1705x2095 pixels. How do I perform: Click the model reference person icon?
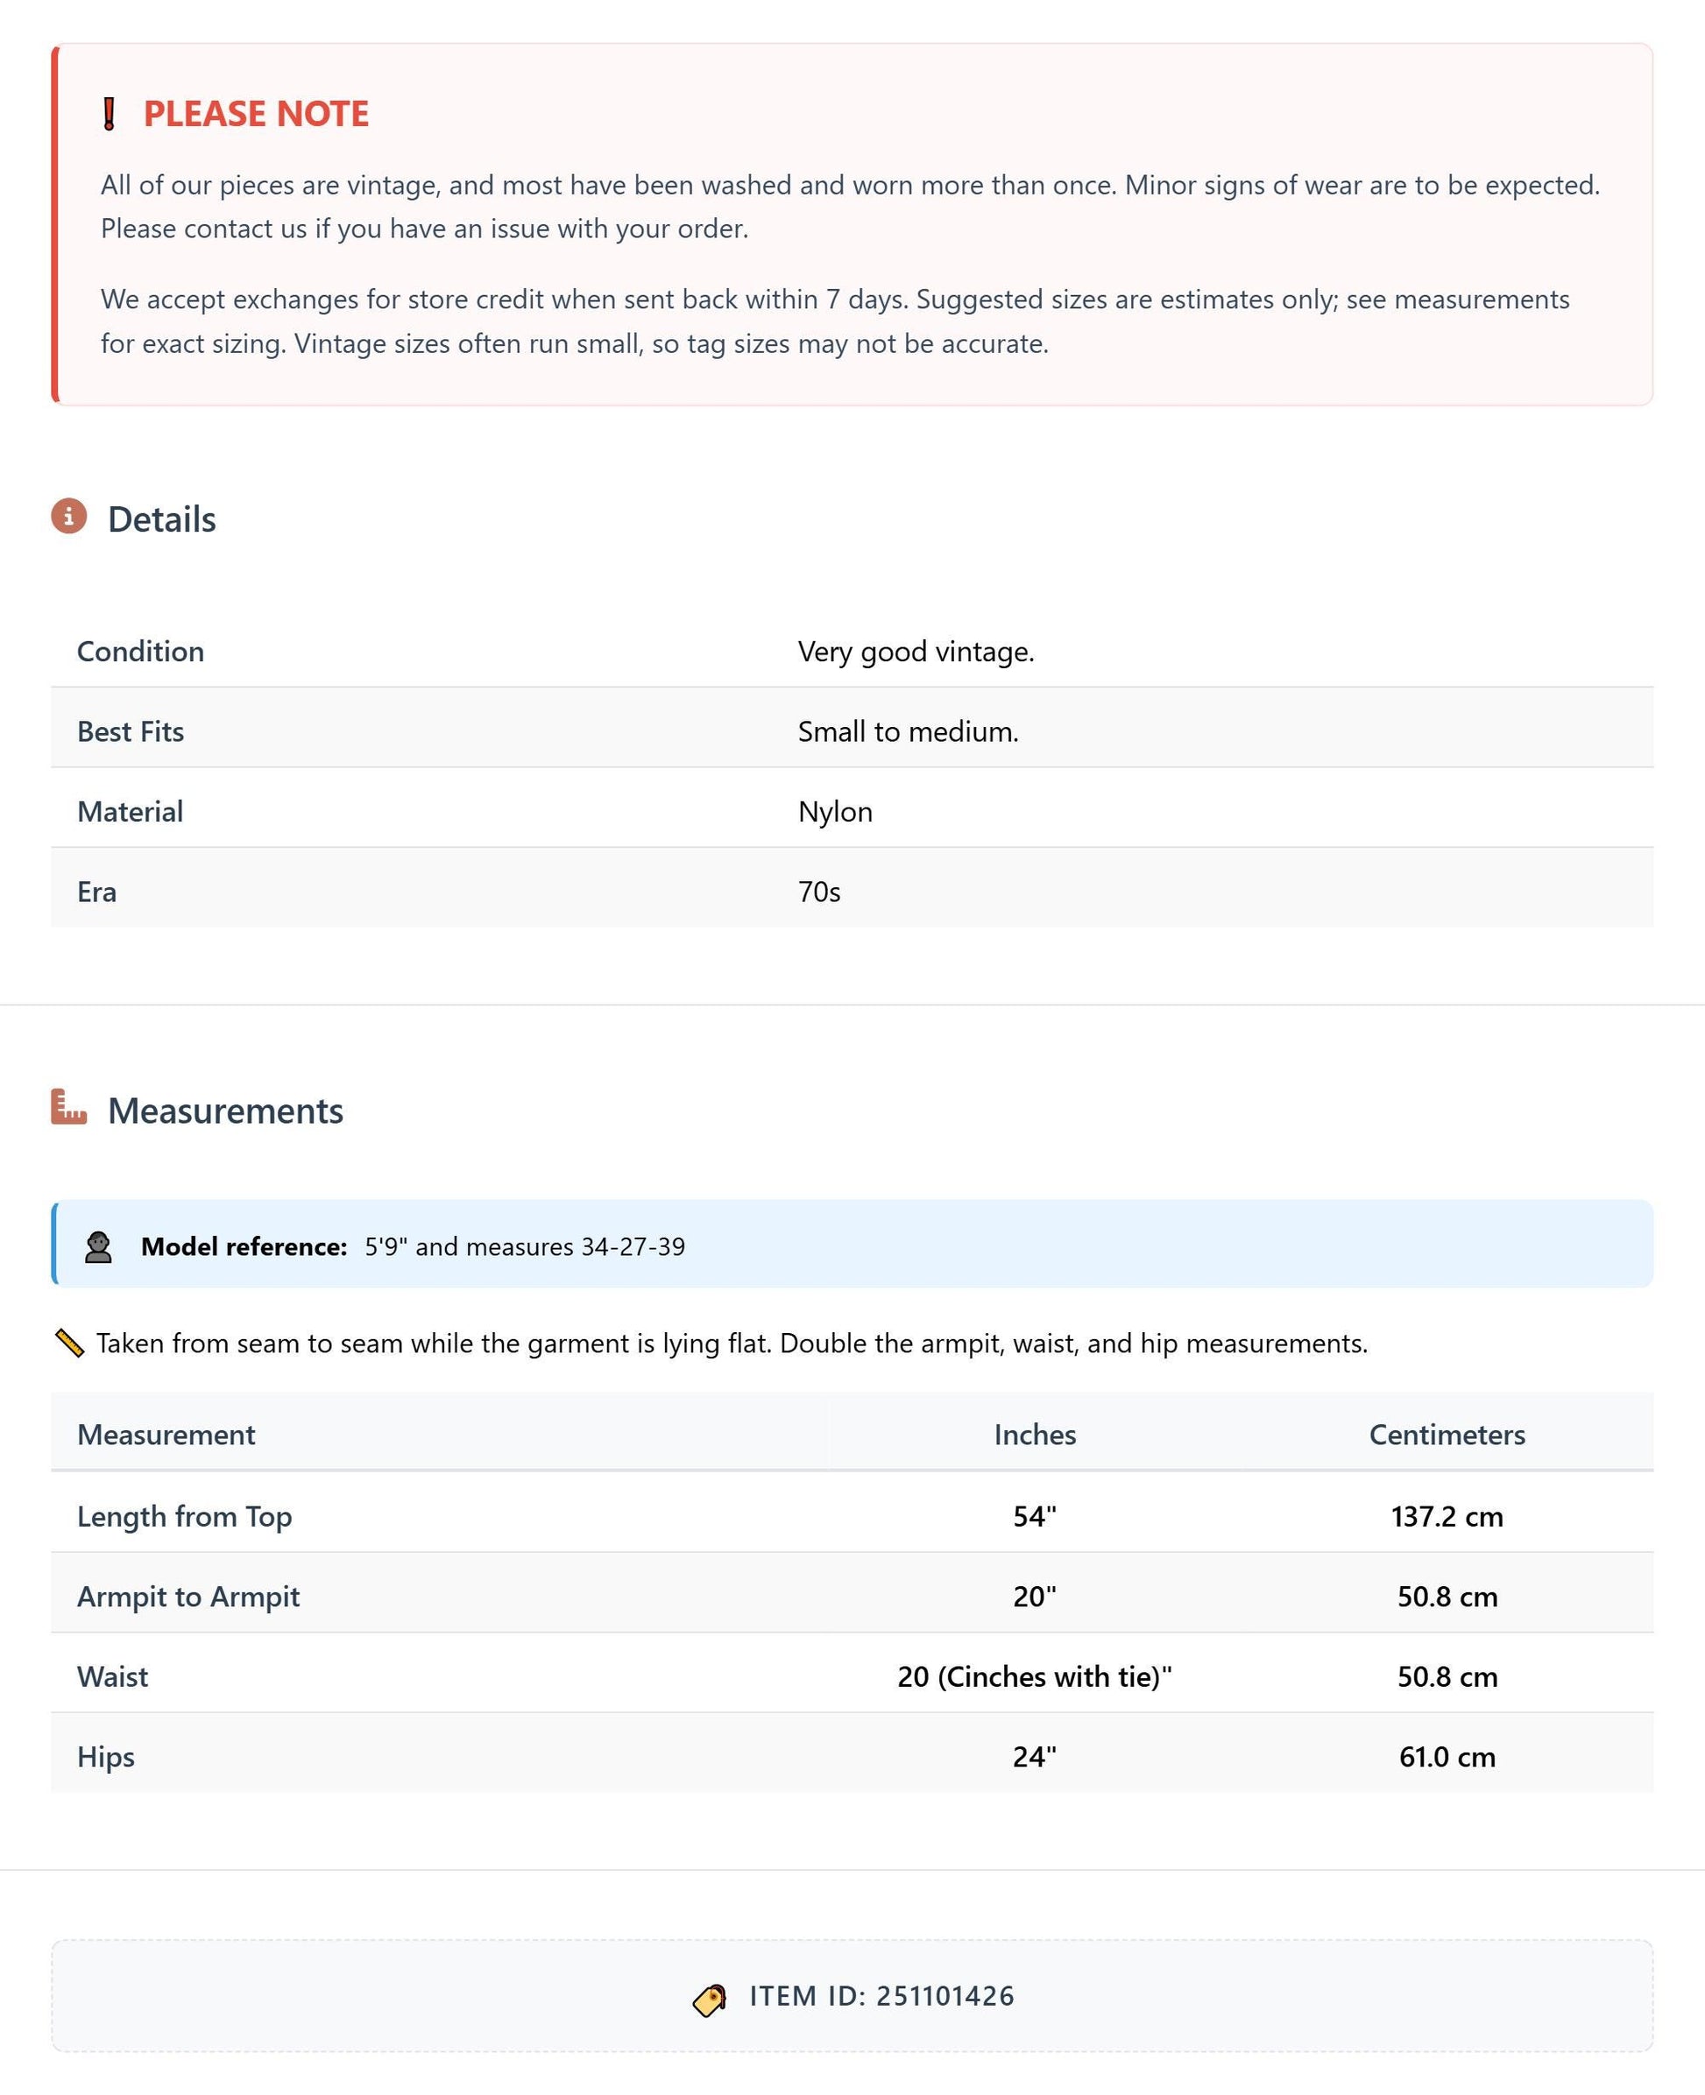click(x=98, y=1247)
